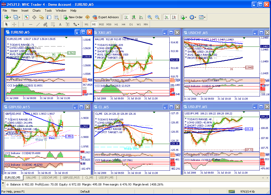Switch timeframe to H4

[123, 24]
